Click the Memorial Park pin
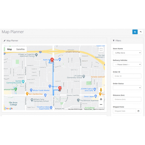Screen dimensions: 145x145 [16, 89]
